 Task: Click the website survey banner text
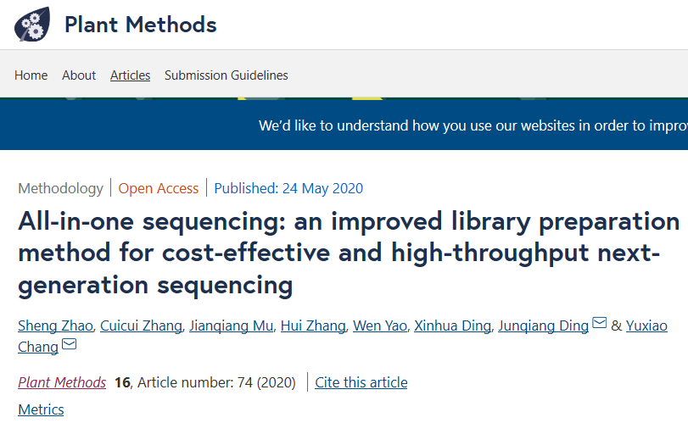tap(472, 125)
